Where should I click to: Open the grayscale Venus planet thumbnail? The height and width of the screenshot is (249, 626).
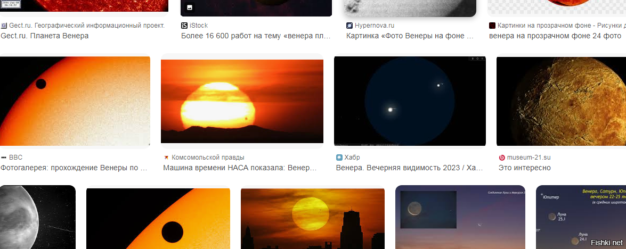(x=37, y=217)
